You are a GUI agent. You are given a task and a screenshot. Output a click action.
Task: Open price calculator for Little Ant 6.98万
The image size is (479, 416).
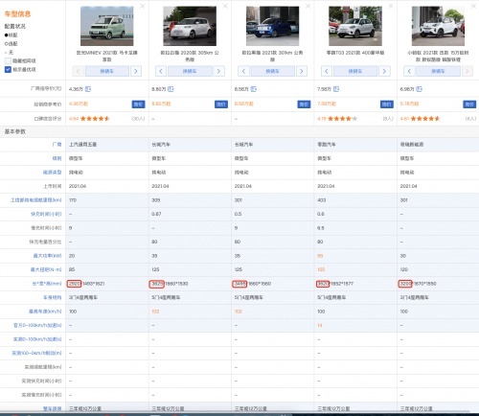coord(420,89)
